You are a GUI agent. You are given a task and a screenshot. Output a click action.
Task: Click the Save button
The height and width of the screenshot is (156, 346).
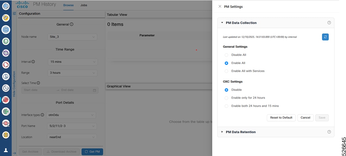pos(322,118)
